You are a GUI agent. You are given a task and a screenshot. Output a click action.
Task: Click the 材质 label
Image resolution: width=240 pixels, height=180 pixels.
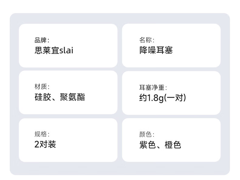click(41, 87)
